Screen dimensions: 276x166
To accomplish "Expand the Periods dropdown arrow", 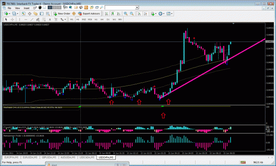I will (164, 14).
